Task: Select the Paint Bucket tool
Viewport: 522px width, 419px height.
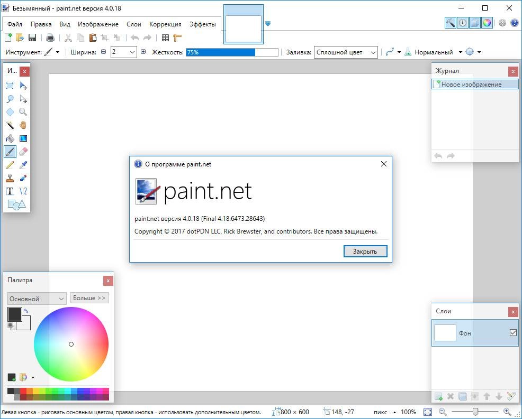Action: pyautogui.click(x=10, y=138)
